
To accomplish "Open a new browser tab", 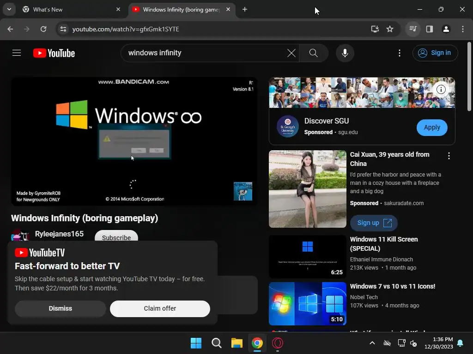I will coord(245,9).
